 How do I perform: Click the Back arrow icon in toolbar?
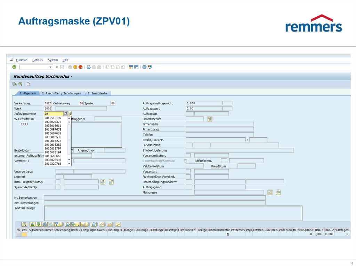[x=70, y=67]
